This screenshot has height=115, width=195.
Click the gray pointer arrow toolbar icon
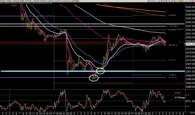(167, 1)
